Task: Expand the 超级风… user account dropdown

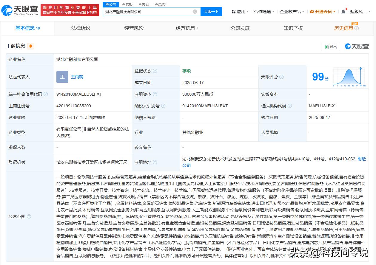Action: coord(360,12)
